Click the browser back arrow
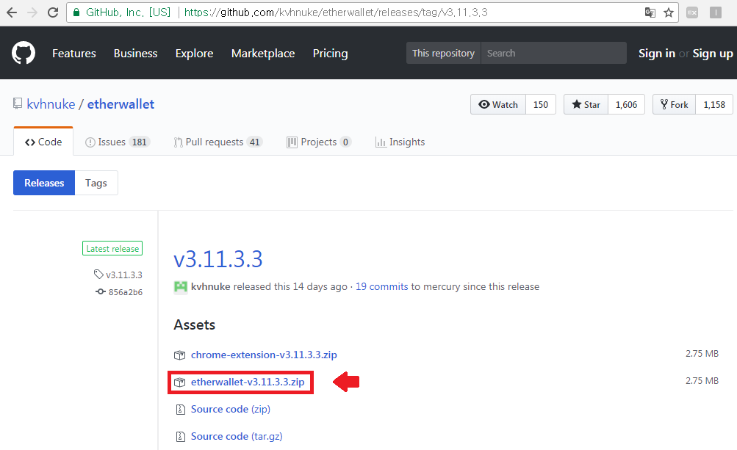737x450 pixels. pyautogui.click(x=12, y=12)
